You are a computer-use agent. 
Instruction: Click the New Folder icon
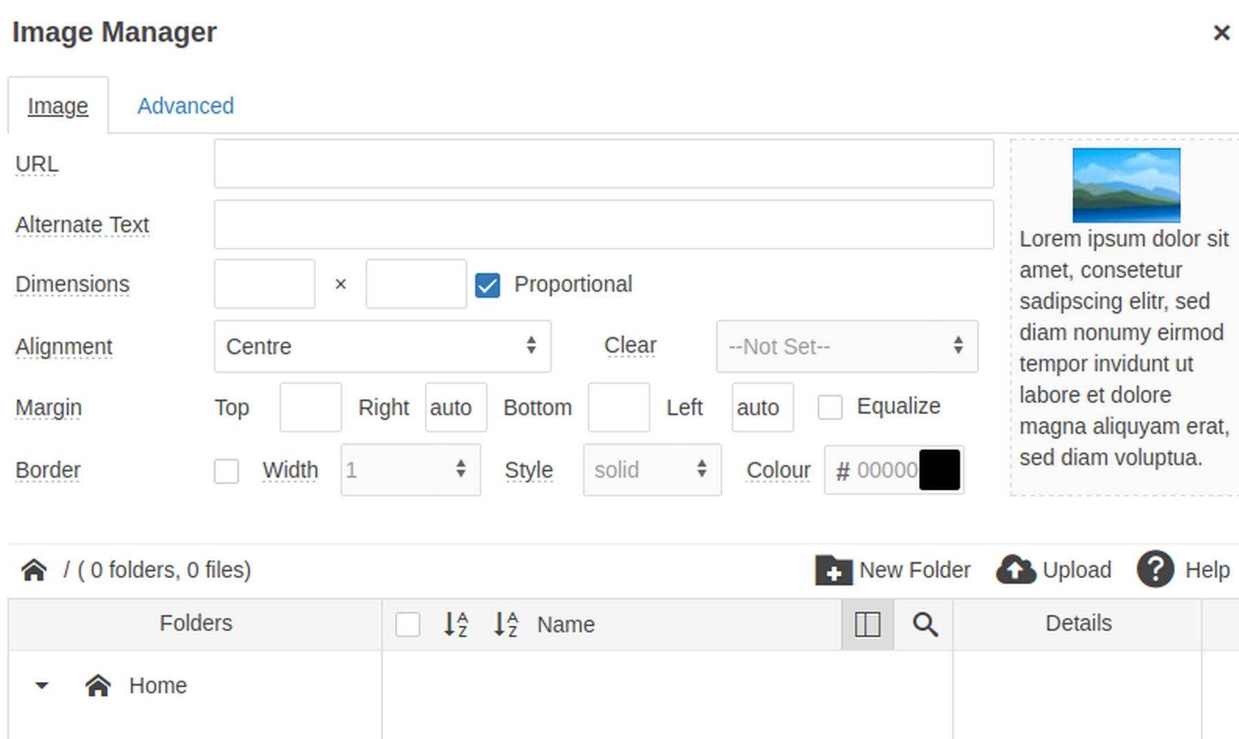(833, 570)
